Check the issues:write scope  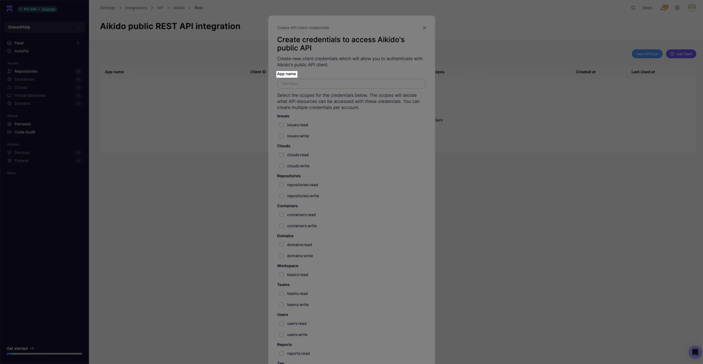click(282, 136)
